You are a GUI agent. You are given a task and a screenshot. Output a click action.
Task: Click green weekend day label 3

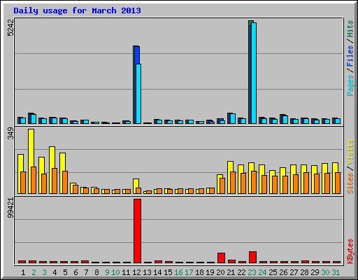44,272
